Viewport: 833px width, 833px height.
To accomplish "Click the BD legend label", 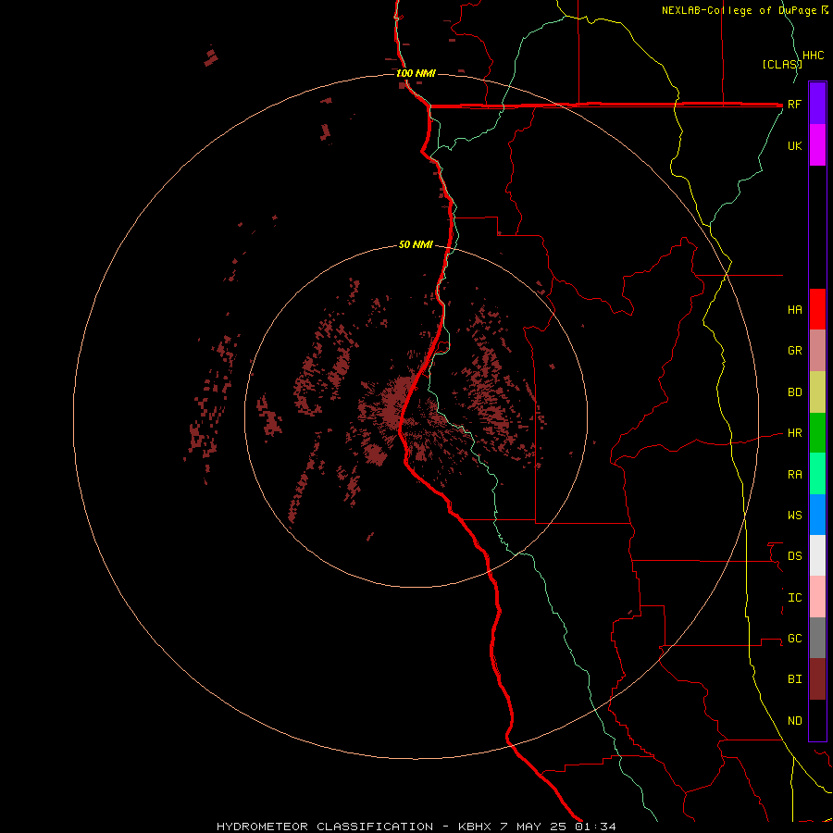I will pyautogui.click(x=795, y=392).
